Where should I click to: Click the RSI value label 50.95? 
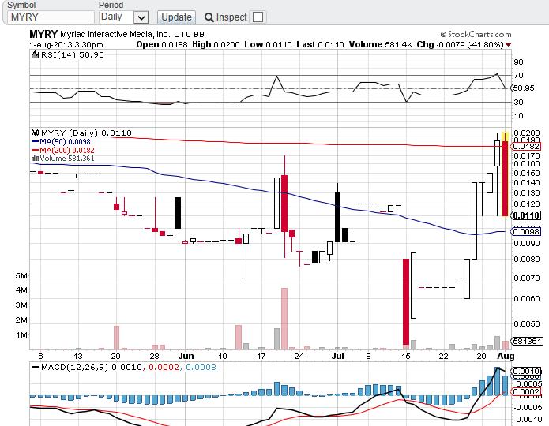coord(524,88)
